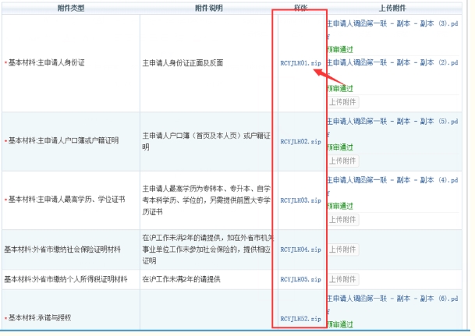Download sample file RCYJLH01.zip

tap(300, 62)
